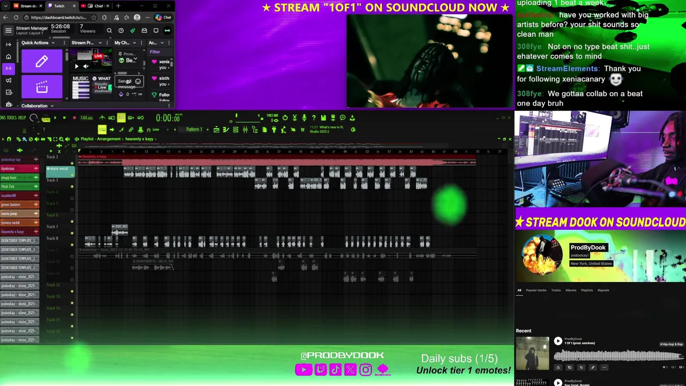Open the HELP menu in FL Studio
This screenshot has width=686, height=386.
pos(22,118)
